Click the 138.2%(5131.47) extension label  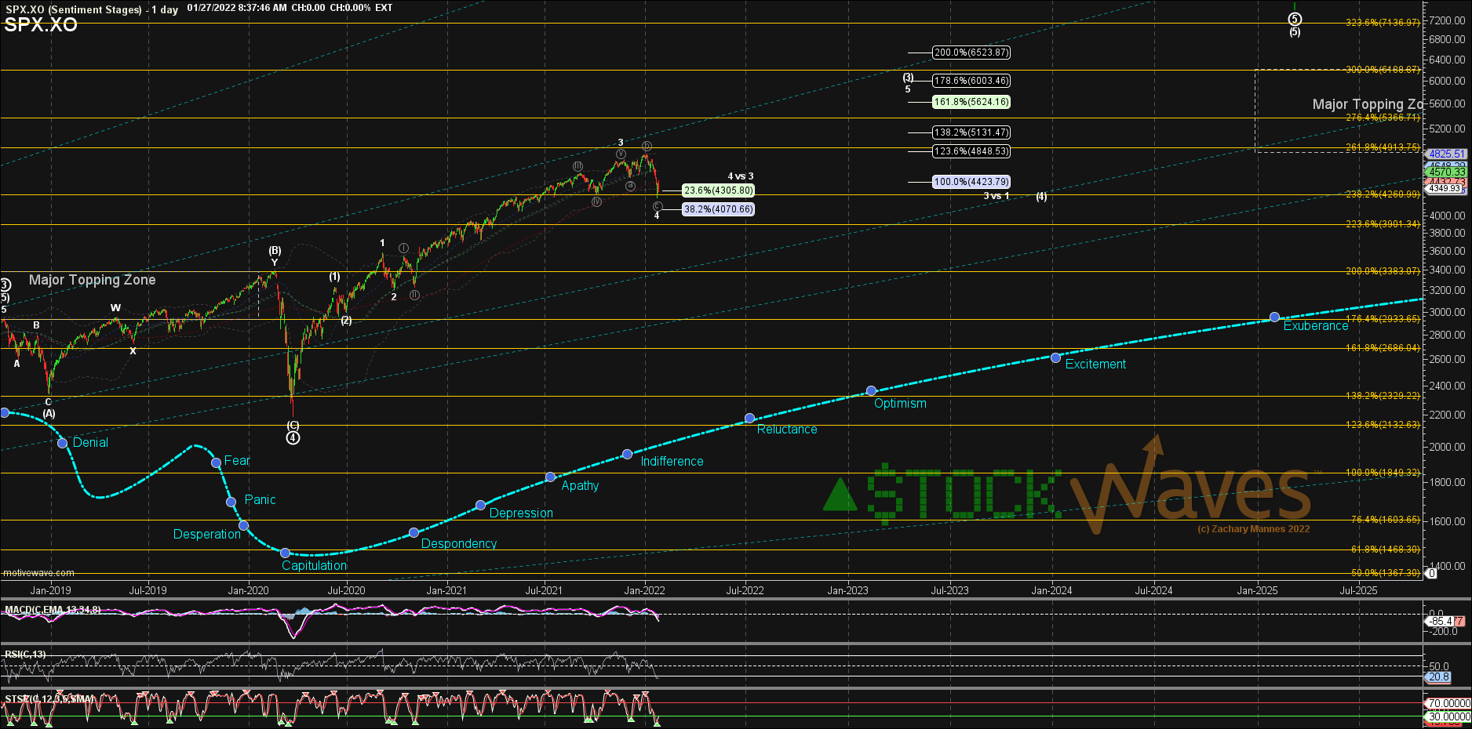971,132
